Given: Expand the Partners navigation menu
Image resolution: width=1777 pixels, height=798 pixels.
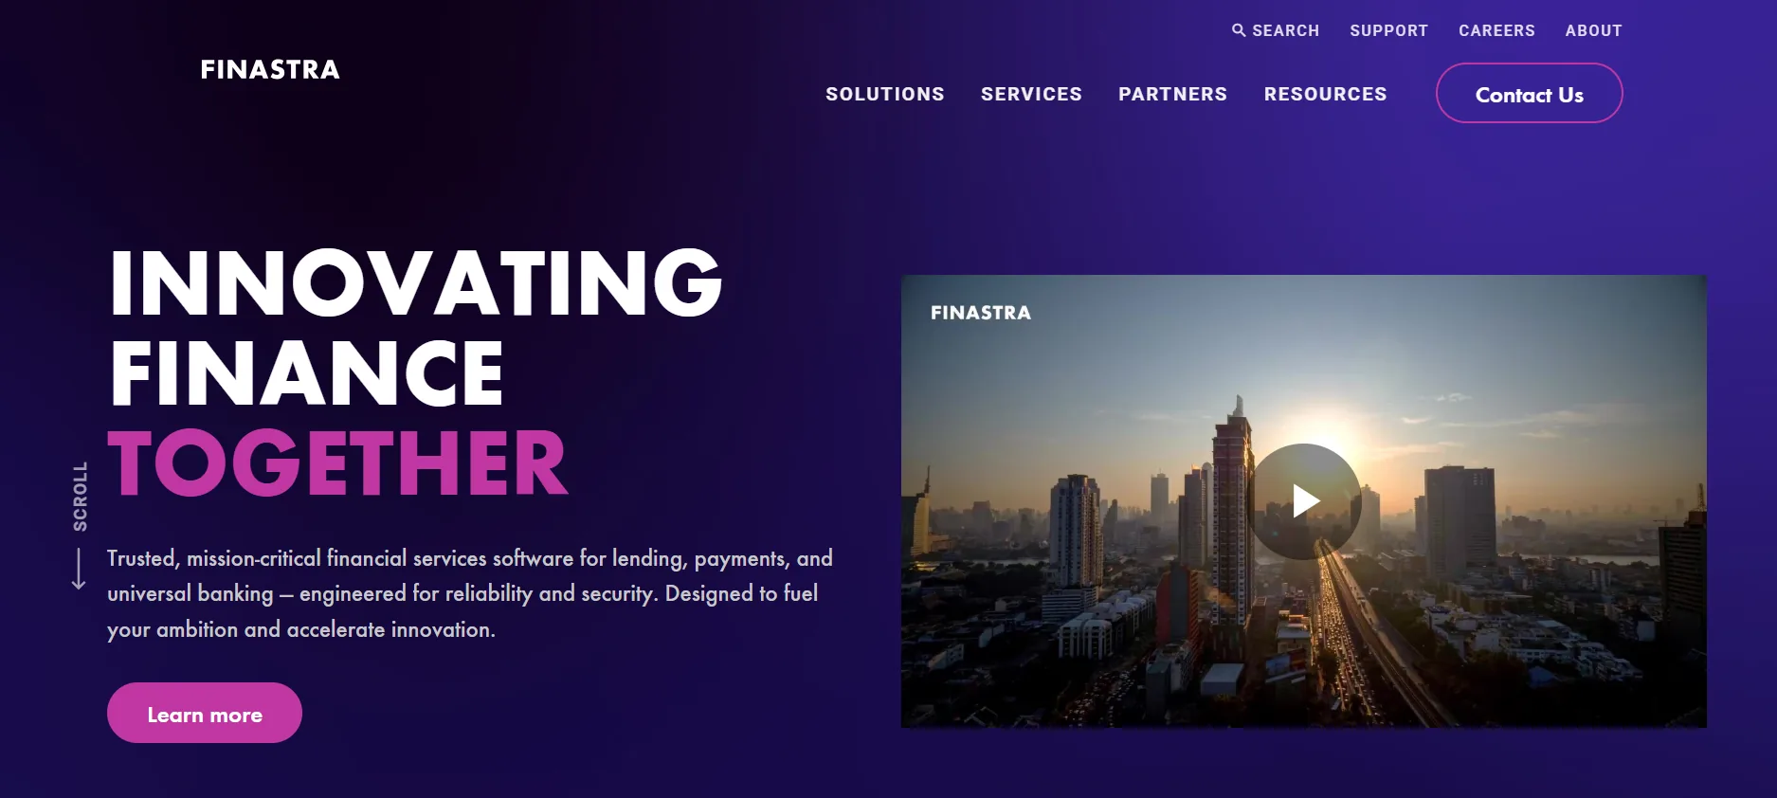Looking at the screenshot, I should point(1172,94).
